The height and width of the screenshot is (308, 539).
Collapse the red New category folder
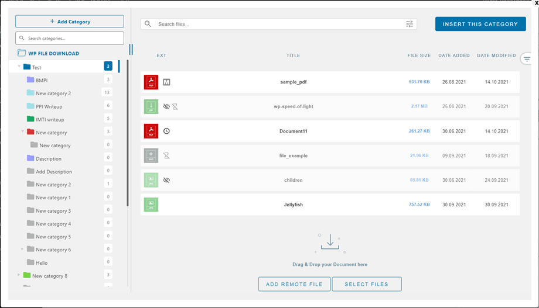[x=22, y=132]
